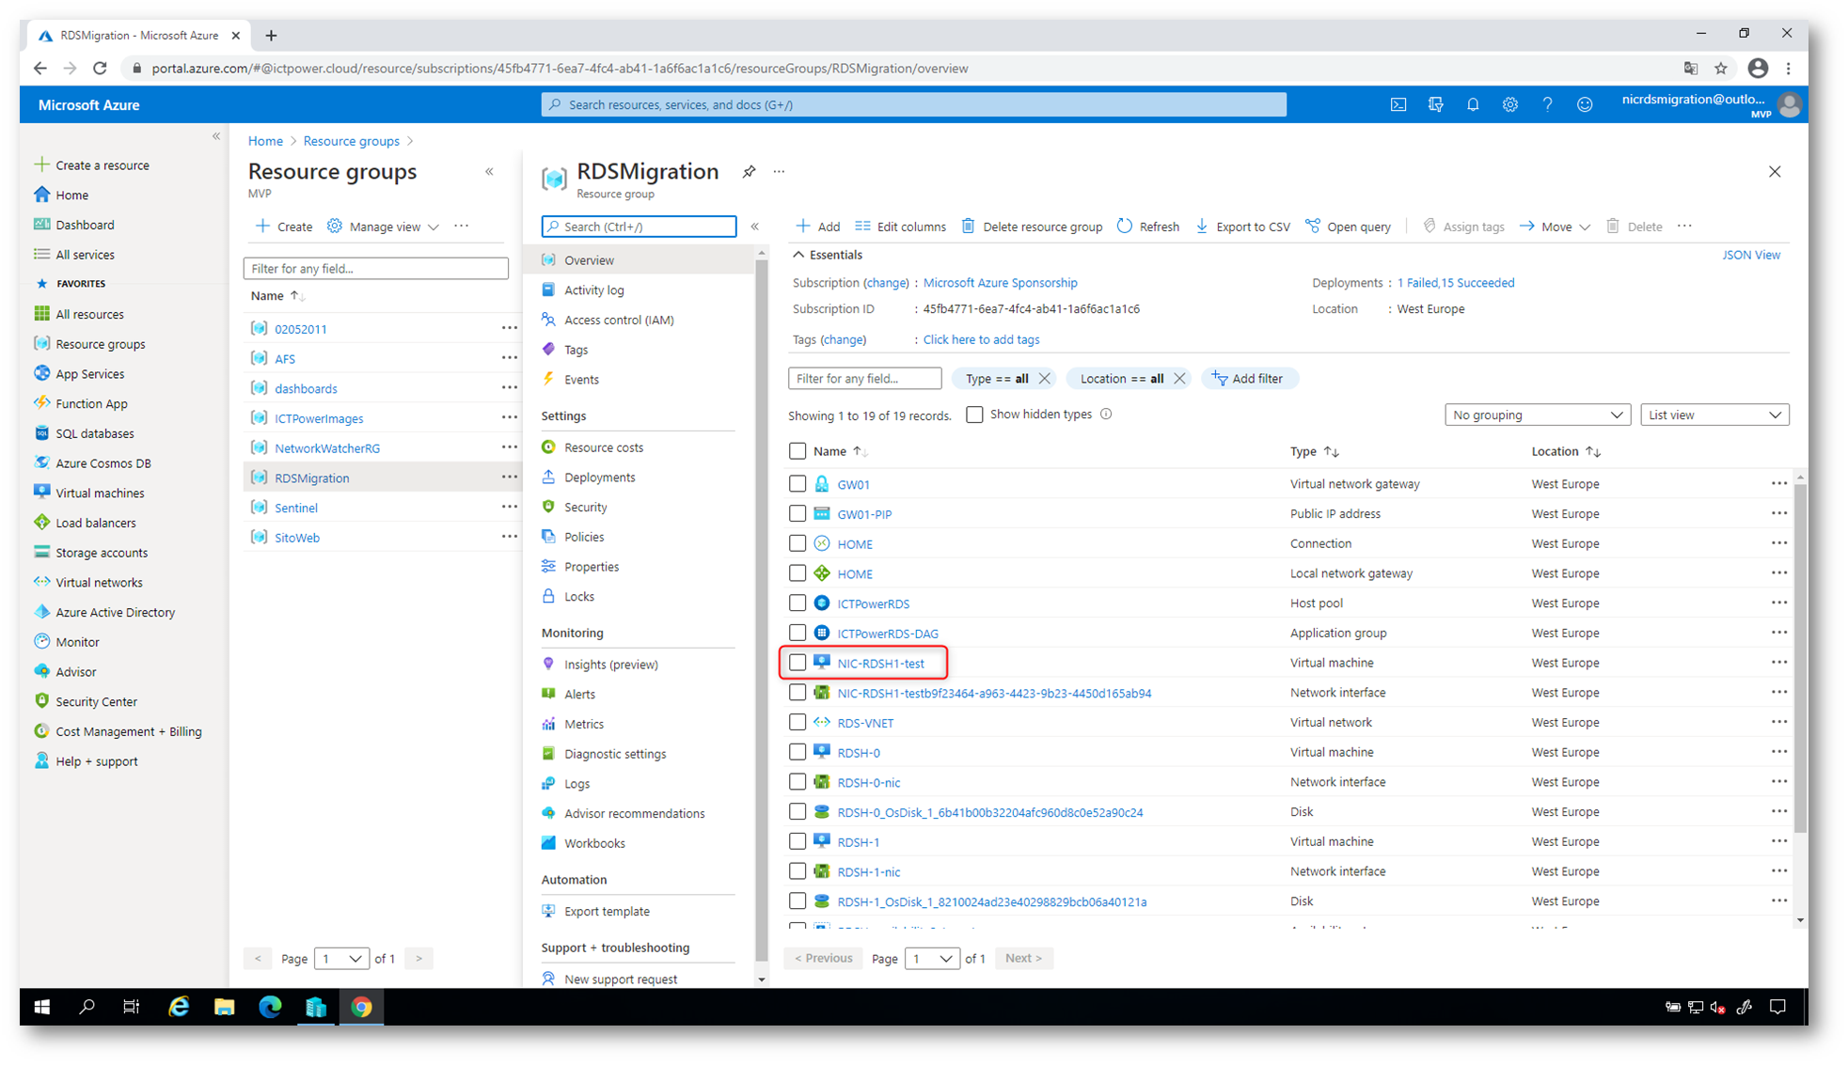Tick the NIC-RDSH1-test virtual machine checkbox
1848x1065 pixels.
tap(798, 663)
